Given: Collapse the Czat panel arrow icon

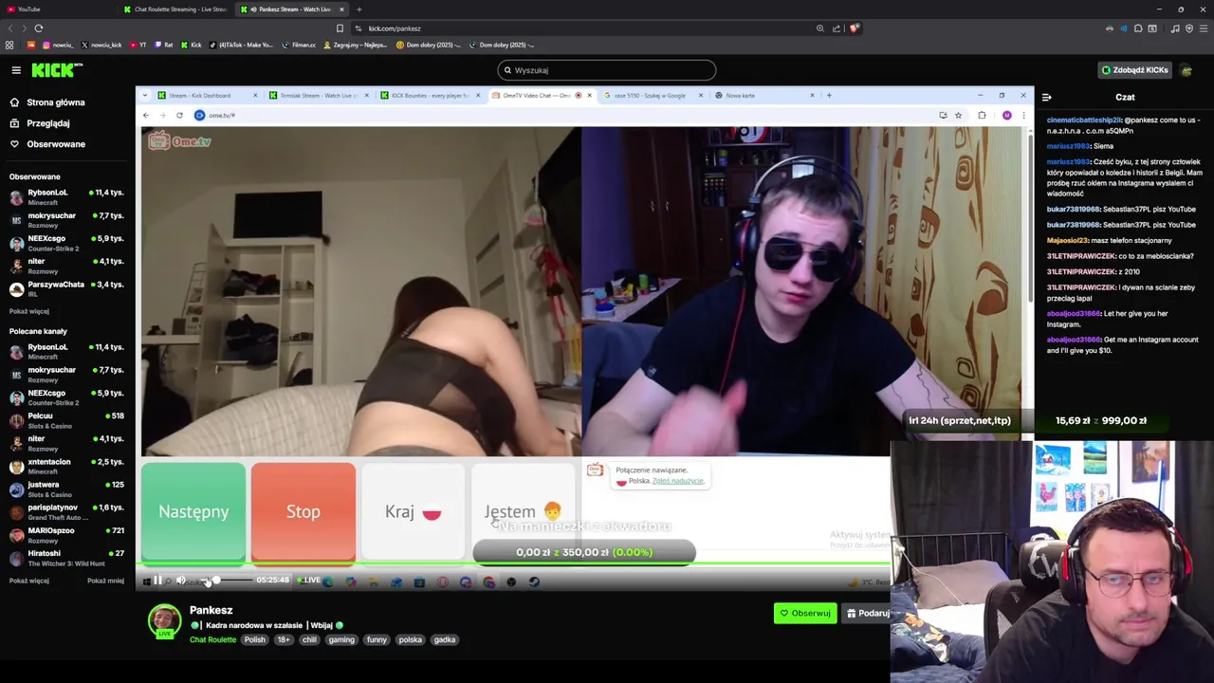Looking at the screenshot, I should 1046,97.
